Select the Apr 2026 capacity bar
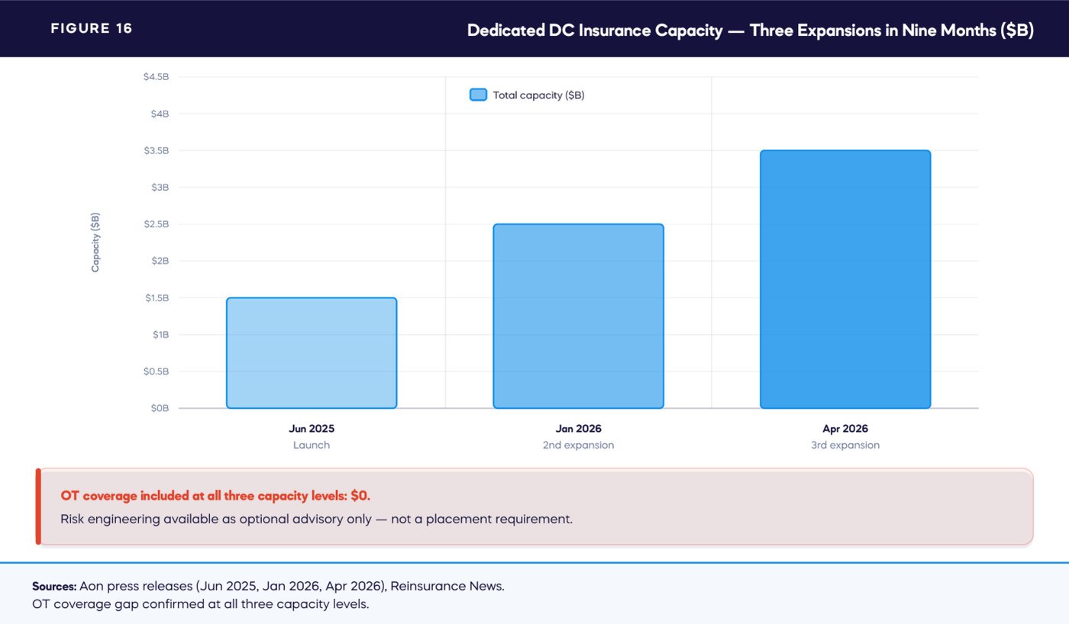 [x=845, y=279]
